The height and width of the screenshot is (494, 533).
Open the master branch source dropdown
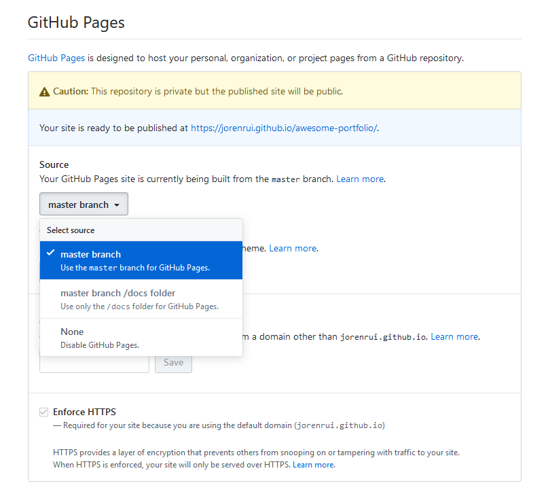[x=84, y=204]
